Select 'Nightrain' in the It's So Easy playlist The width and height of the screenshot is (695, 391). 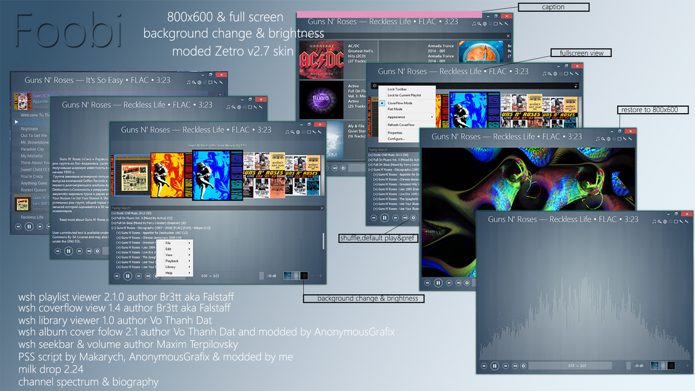pyautogui.click(x=29, y=129)
